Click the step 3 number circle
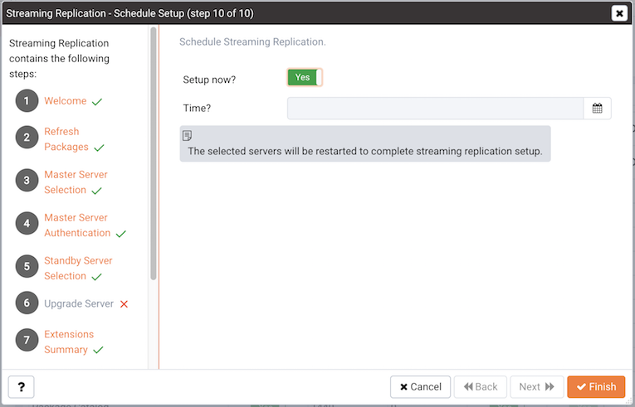This screenshot has width=635, height=407. coord(27,180)
